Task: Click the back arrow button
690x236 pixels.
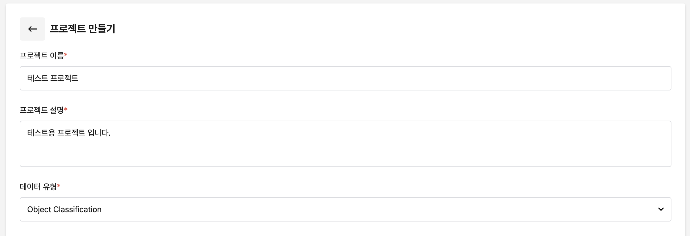Action: [x=32, y=29]
